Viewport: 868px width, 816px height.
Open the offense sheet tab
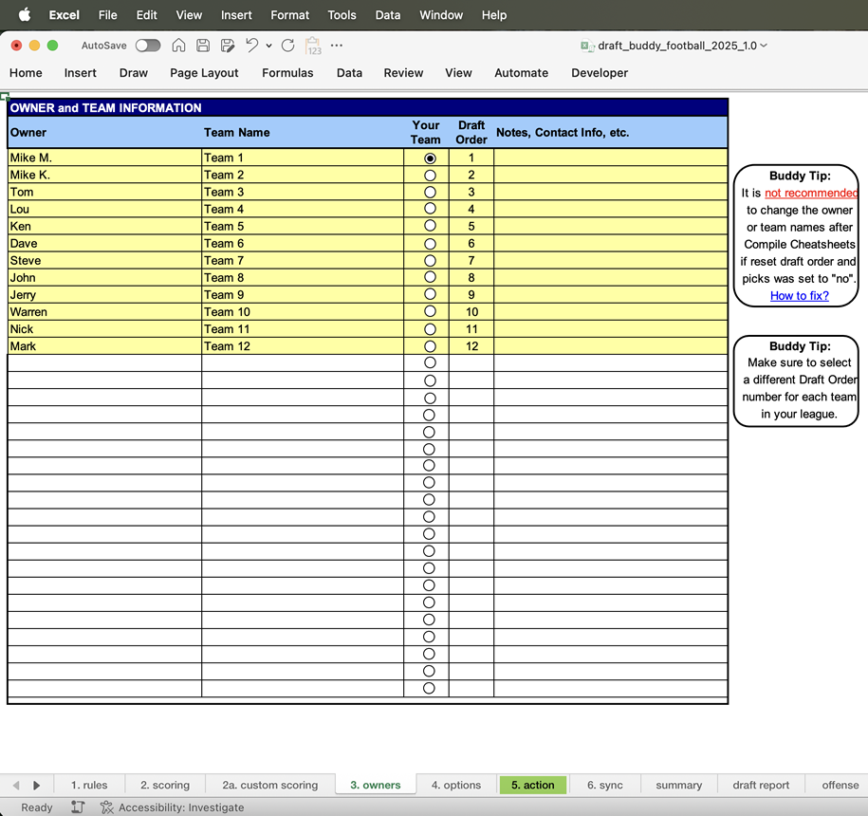(x=840, y=785)
